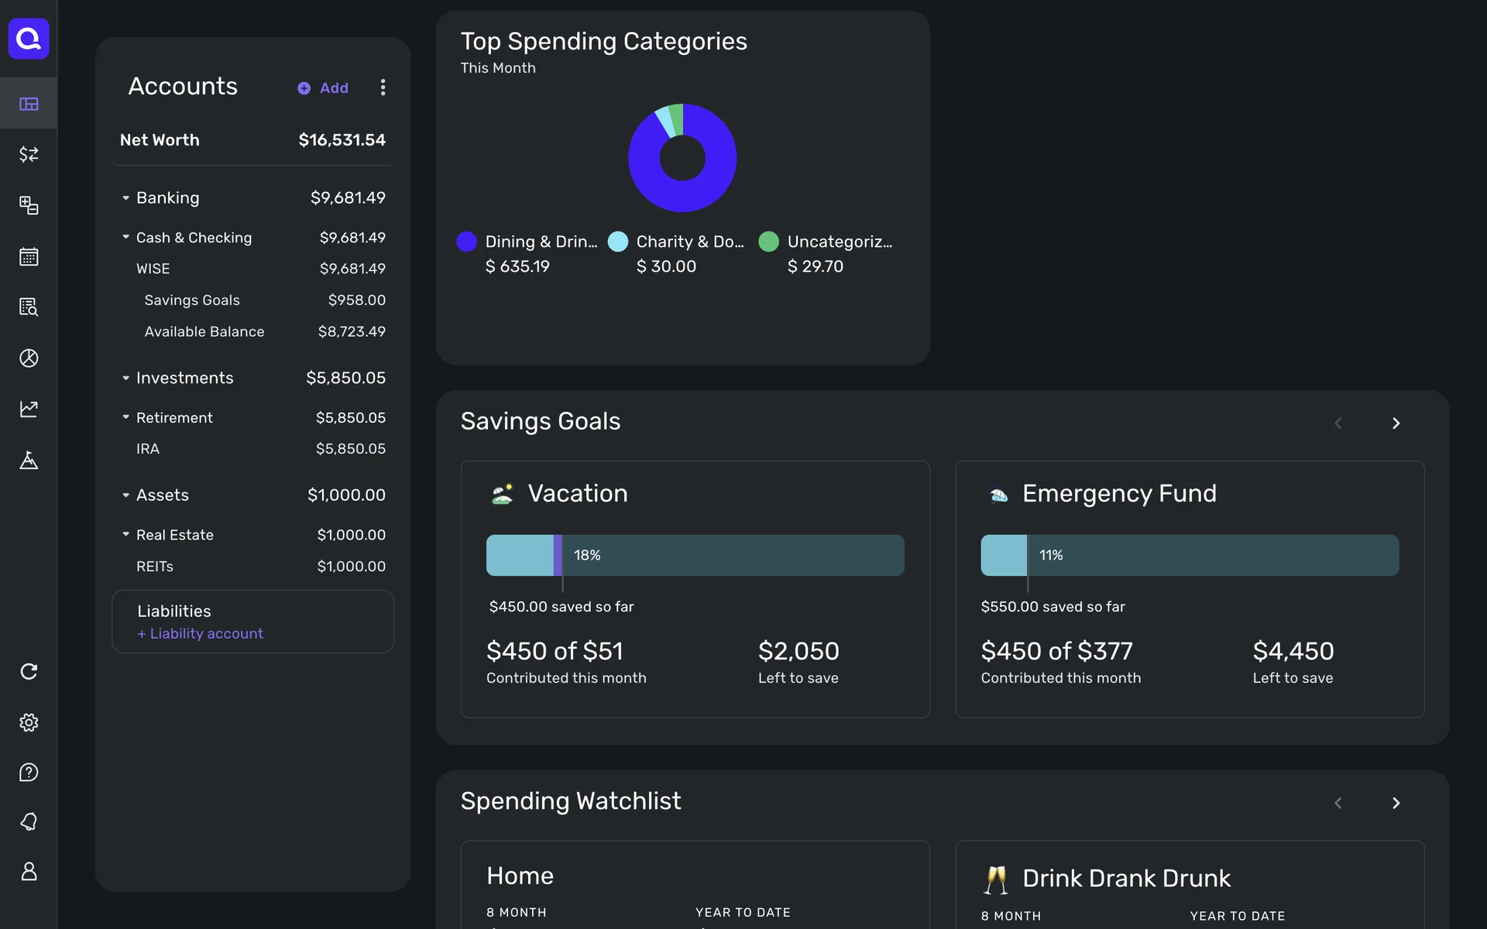Viewport: 1487px width, 929px height.
Task: Open the trends line chart icon
Action: coord(29,409)
